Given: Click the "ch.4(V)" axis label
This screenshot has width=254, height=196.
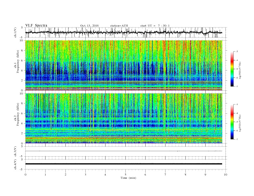Looking at the screenshot, I should [15, 164].
